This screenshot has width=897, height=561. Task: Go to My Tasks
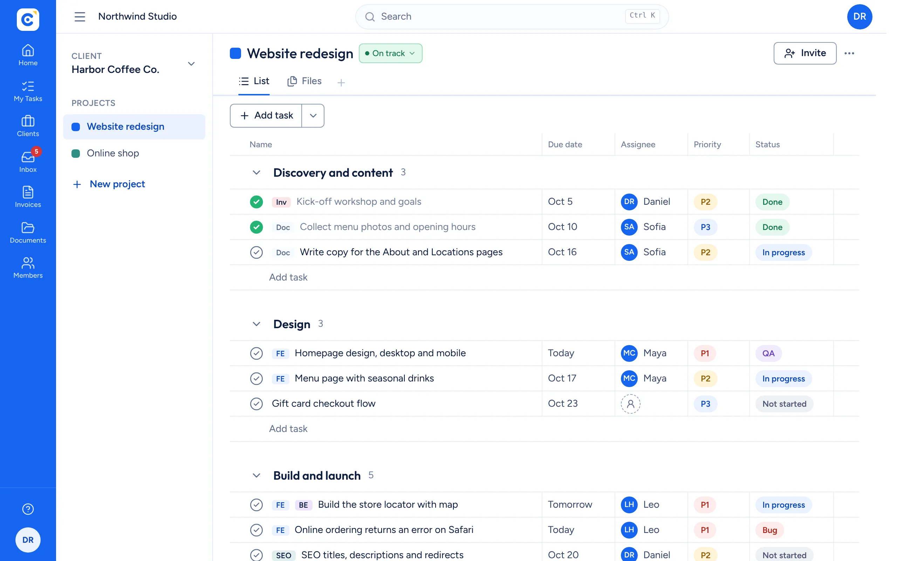28,91
